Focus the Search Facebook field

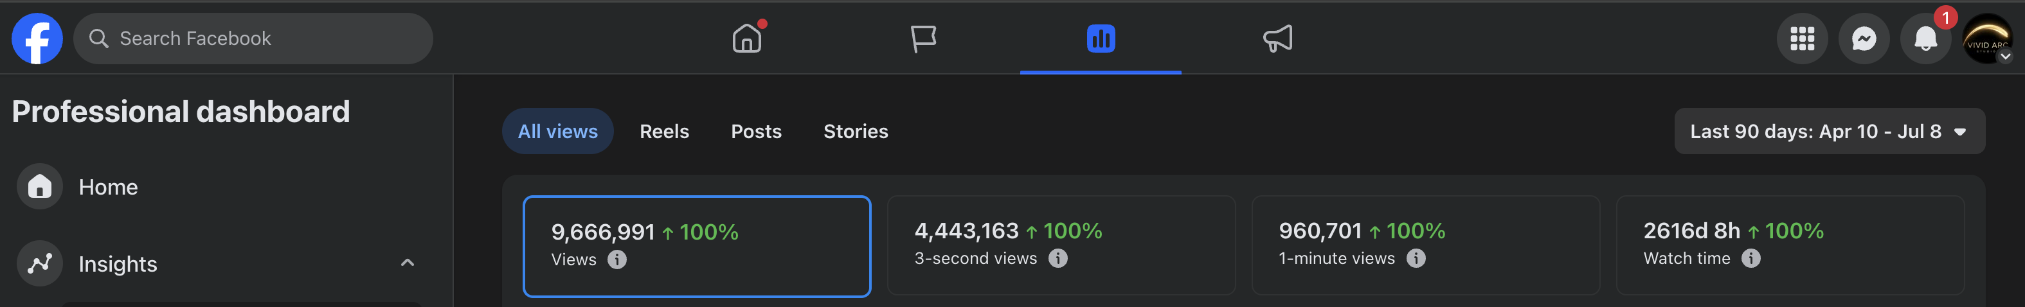[253, 39]
